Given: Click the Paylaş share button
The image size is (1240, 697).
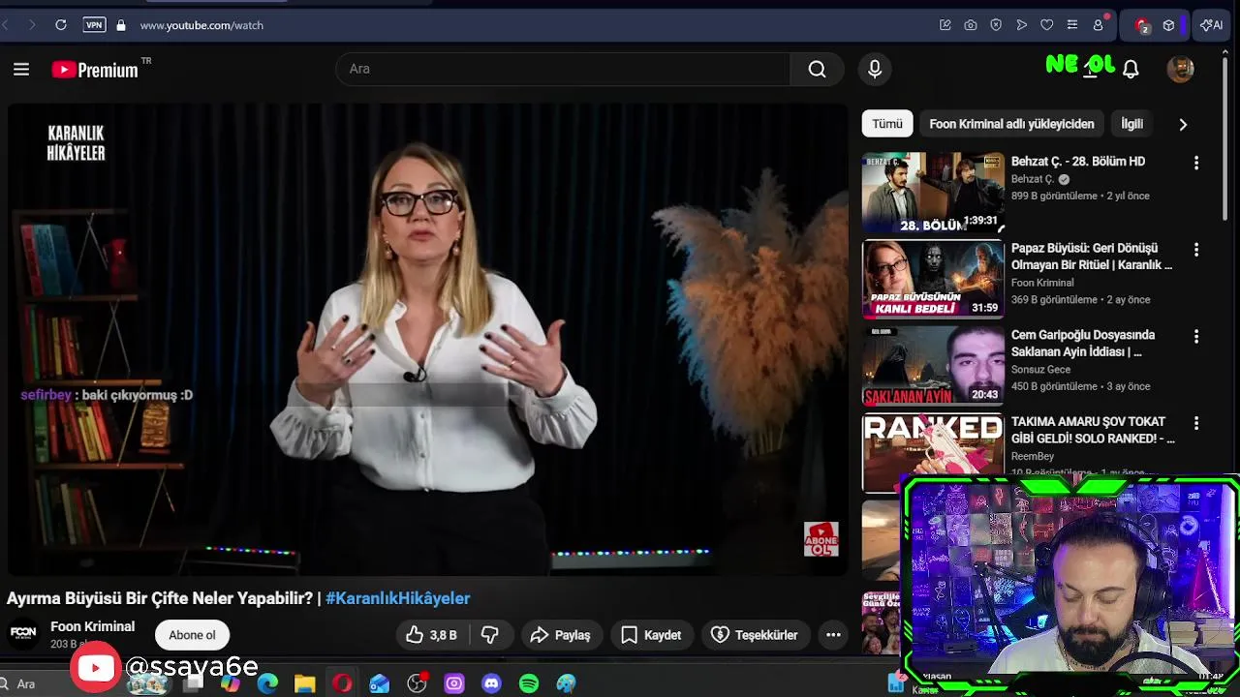Looking at the screenshot, I should pyautogui.click(x=562, y=635).
